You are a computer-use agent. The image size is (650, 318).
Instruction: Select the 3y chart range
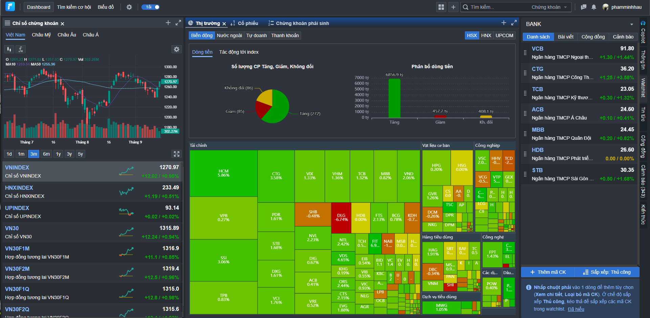pyautogui.click(x=69, y=154)
